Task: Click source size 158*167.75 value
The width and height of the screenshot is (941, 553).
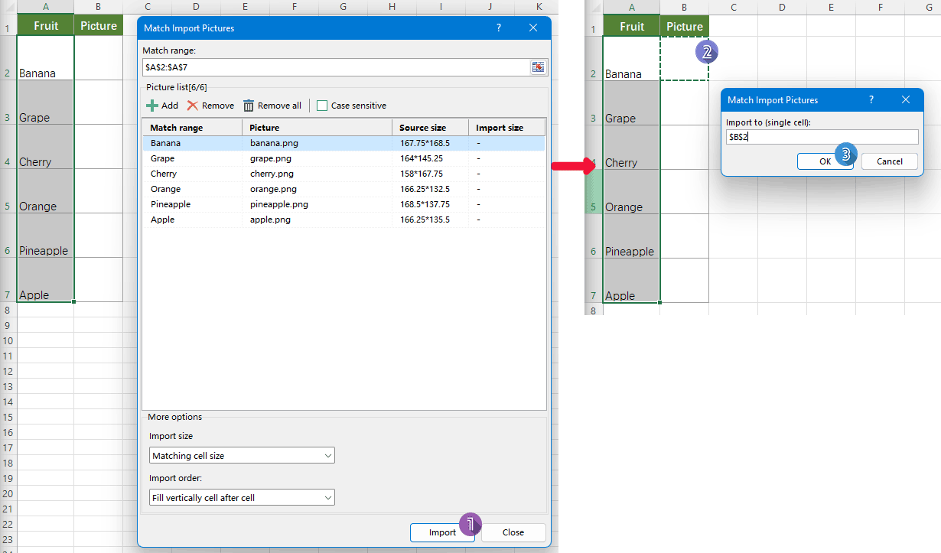Action: [422, 174]
